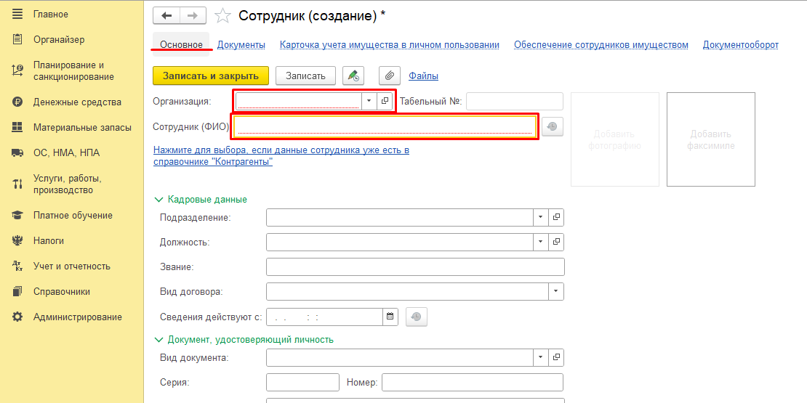Click the Учет и отчетность Дт/Кт icon
The width and height of the screenshot is (807, 403).
coord(17,266)
